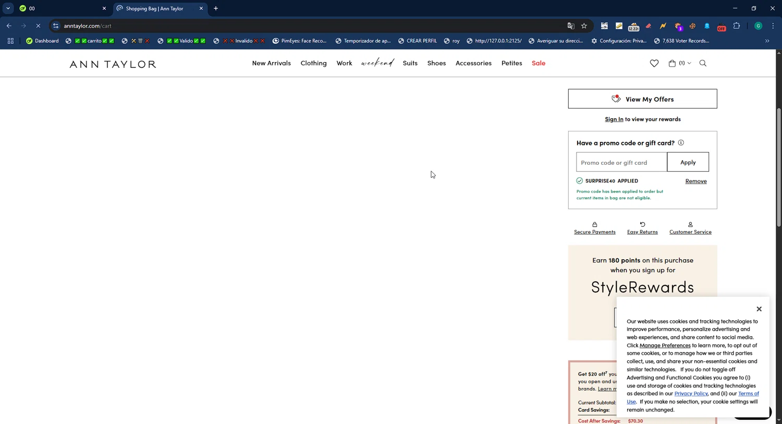Open the Extensions puzzle icon
The height and width of the screenshot is (424, 782).
click(737, 26)
